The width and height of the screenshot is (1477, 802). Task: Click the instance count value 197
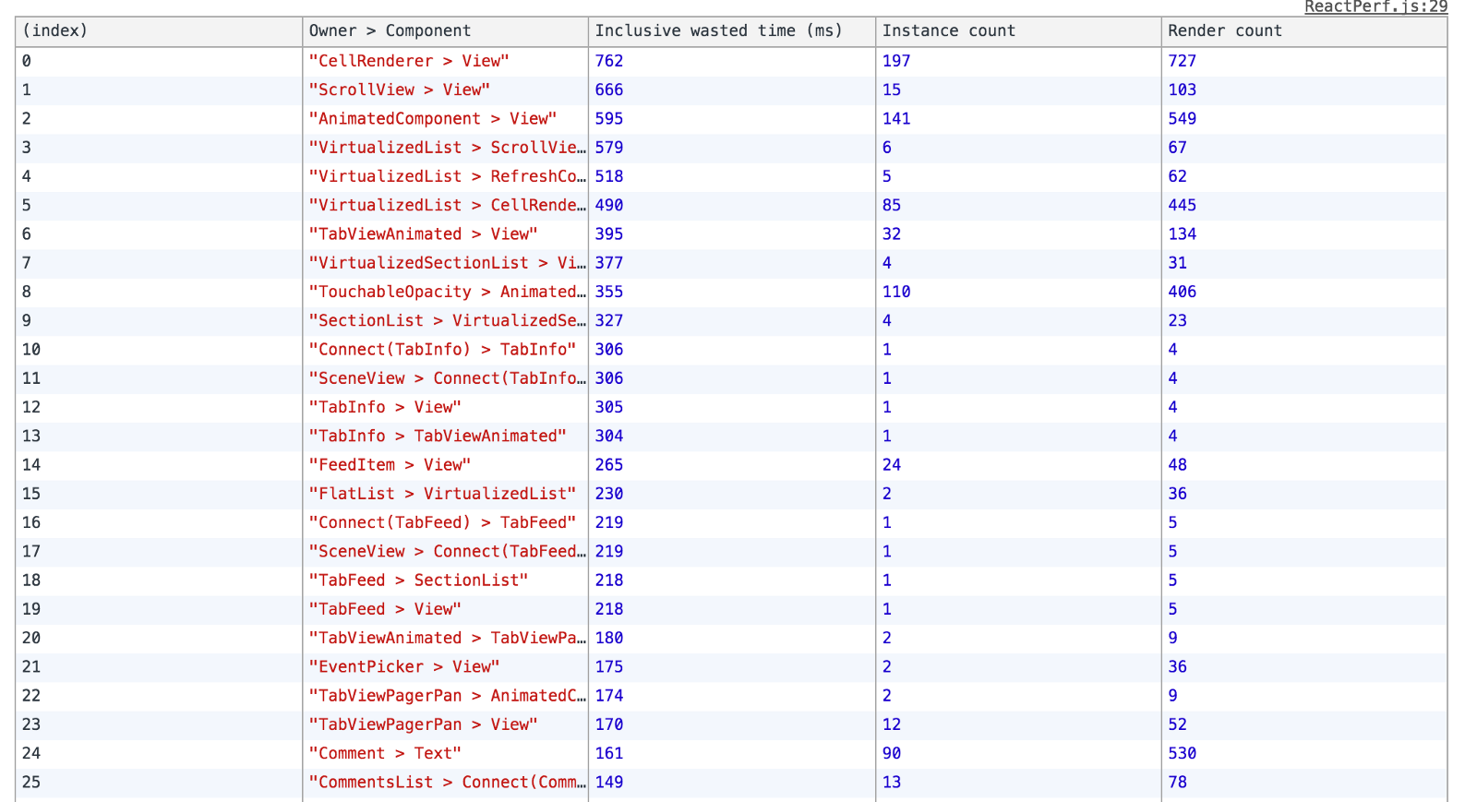pyautogui.click(x=895, y=61)
